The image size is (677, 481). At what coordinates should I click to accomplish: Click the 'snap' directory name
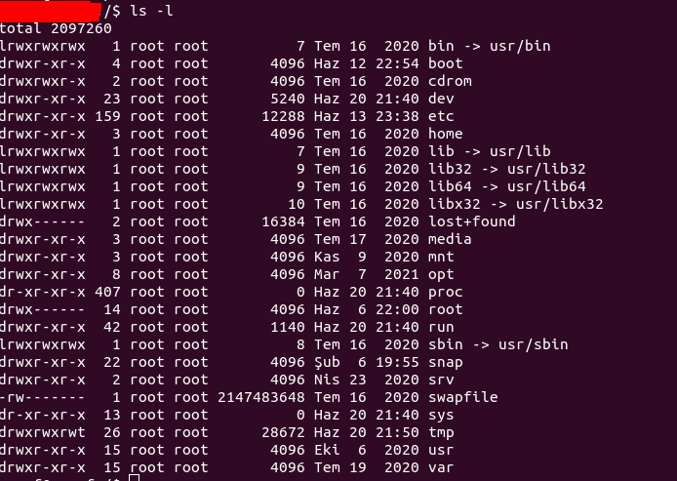(445, 363)
